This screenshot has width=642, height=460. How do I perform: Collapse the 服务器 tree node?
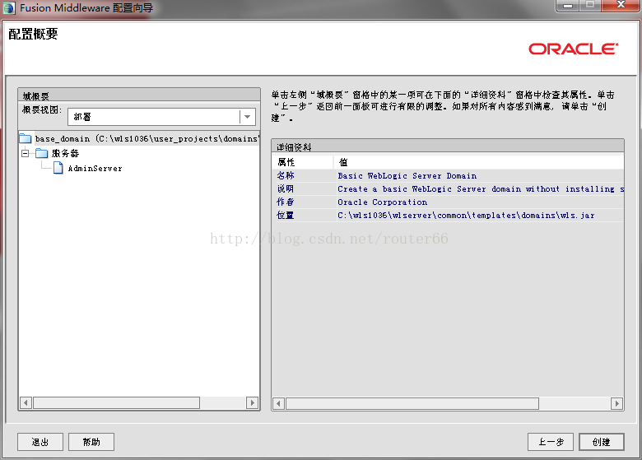[26, 153]
